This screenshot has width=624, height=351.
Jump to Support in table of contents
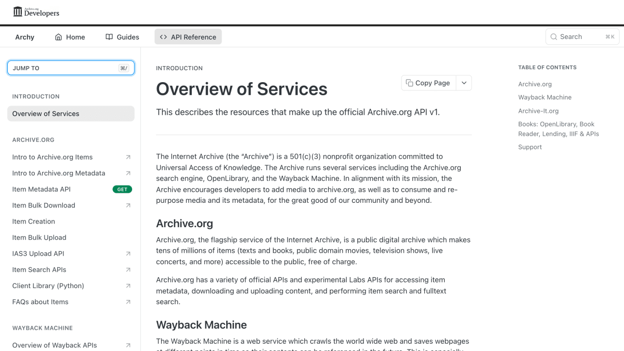tap(530, 147)
